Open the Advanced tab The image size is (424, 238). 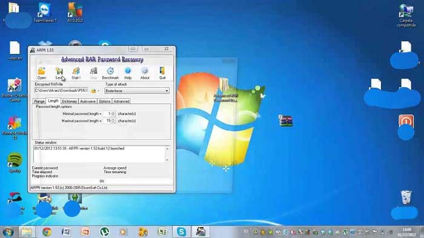121,101
